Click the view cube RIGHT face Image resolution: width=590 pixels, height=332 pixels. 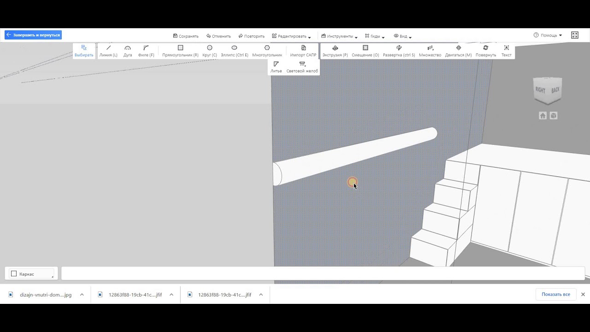pyautogui.click(x=540, y=90)
